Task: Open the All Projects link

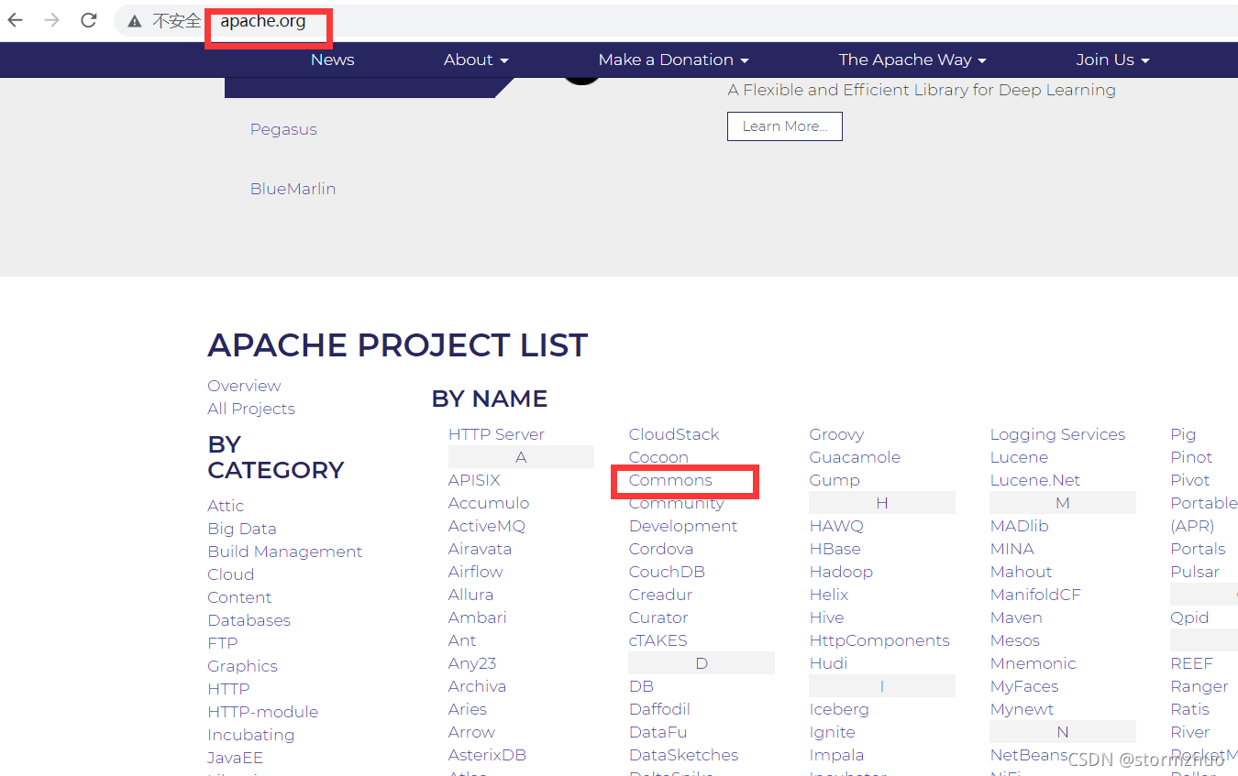Action: [251, 409]
